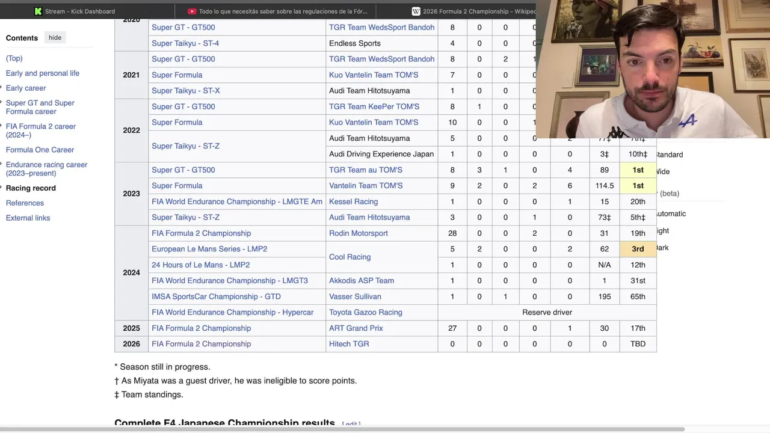Hide the Contents sidebar
Viewport: 770px width, 433px height.
[x=55, y=37]
